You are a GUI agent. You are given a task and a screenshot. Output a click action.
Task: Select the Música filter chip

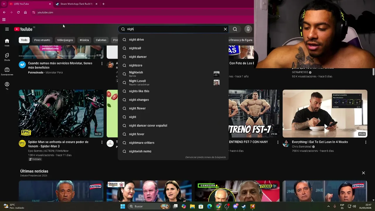click(84, 40)
